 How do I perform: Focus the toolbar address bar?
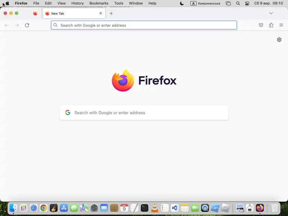[x=144, y=25]
